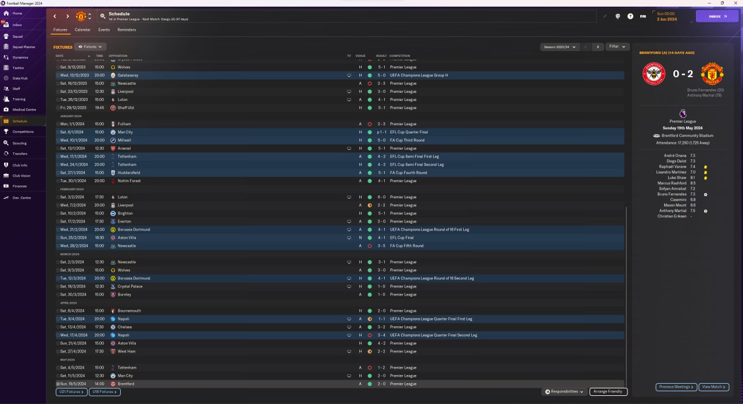Screen dimensions: 743x404
Task: Click the fixtures list vertical scrollbar
Action: coord(626,296)
